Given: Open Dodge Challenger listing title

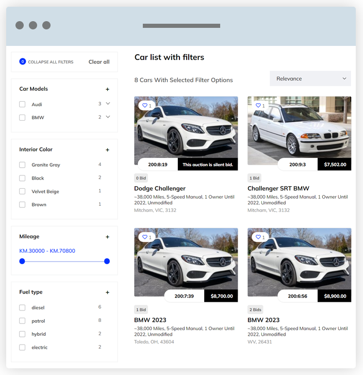Looking at the screenshot, I should point(160,188).
